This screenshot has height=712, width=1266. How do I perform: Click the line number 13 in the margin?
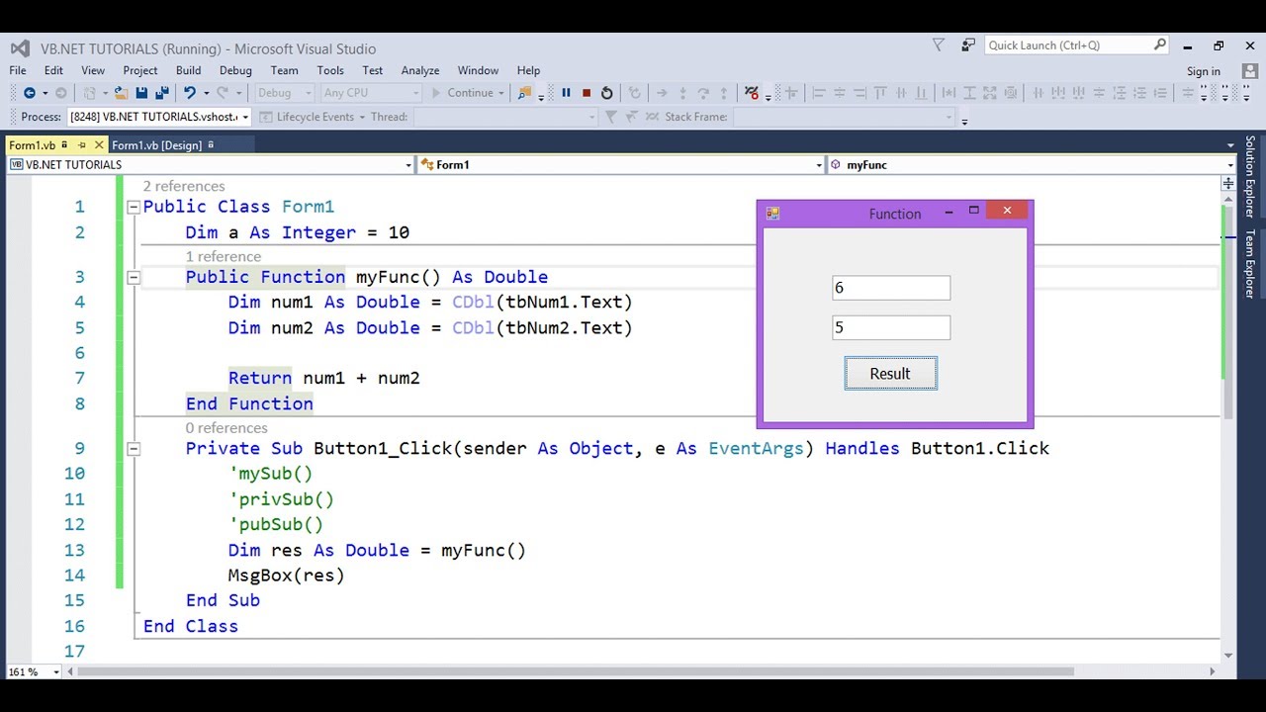[x=74, y=550]
